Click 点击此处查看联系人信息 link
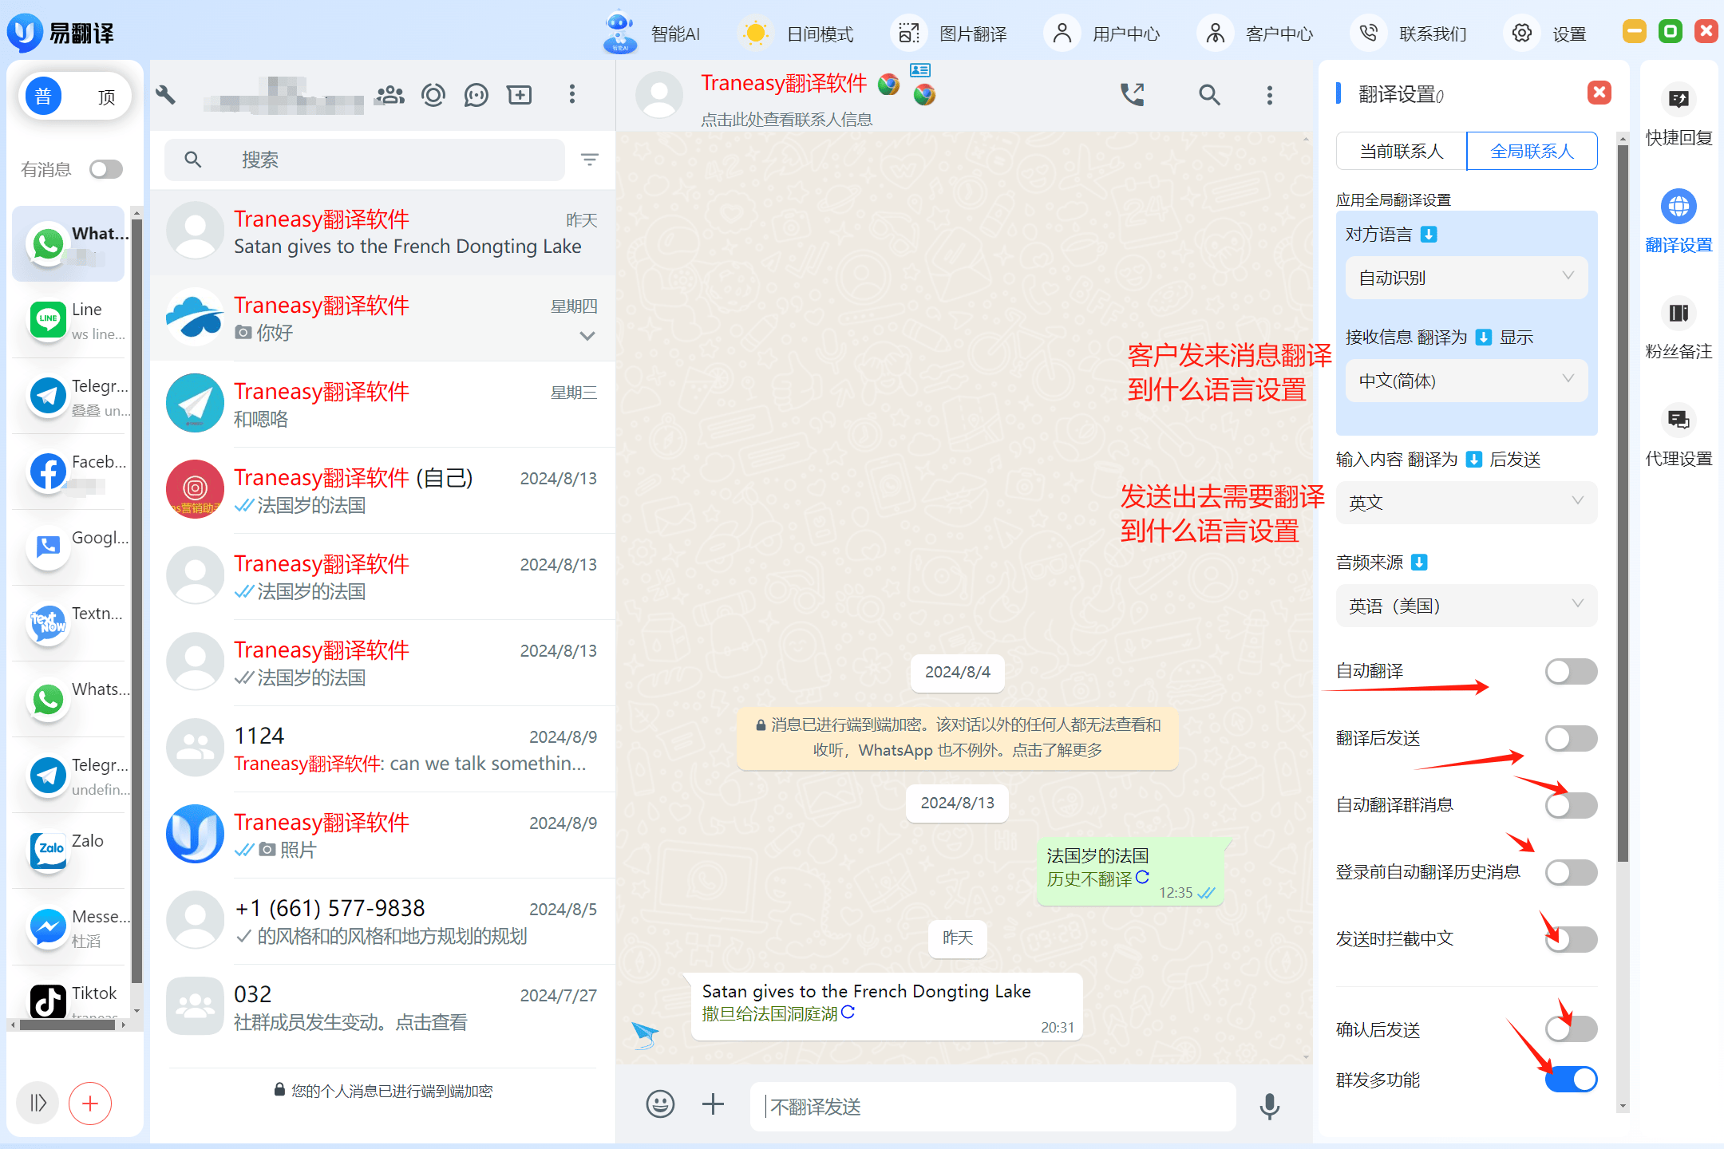Screen dimensions: 1724x1149 [786, 120]
